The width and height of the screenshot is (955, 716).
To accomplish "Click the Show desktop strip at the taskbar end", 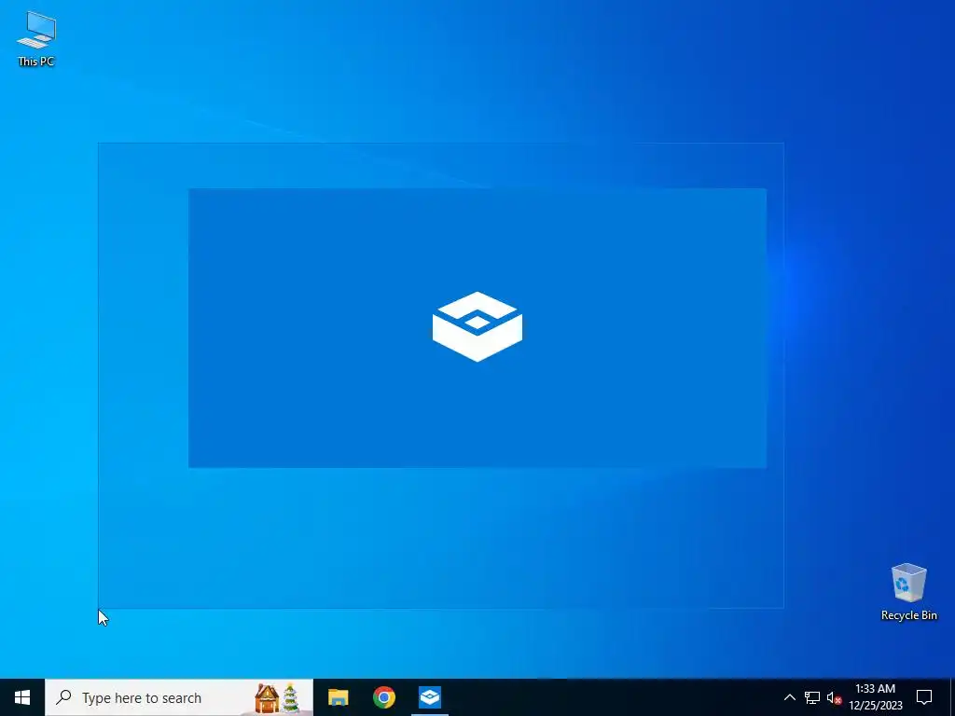I will pyautogui.click(x=952, y=697).
